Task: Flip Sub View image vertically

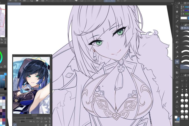Action: (x=49, y=122)
